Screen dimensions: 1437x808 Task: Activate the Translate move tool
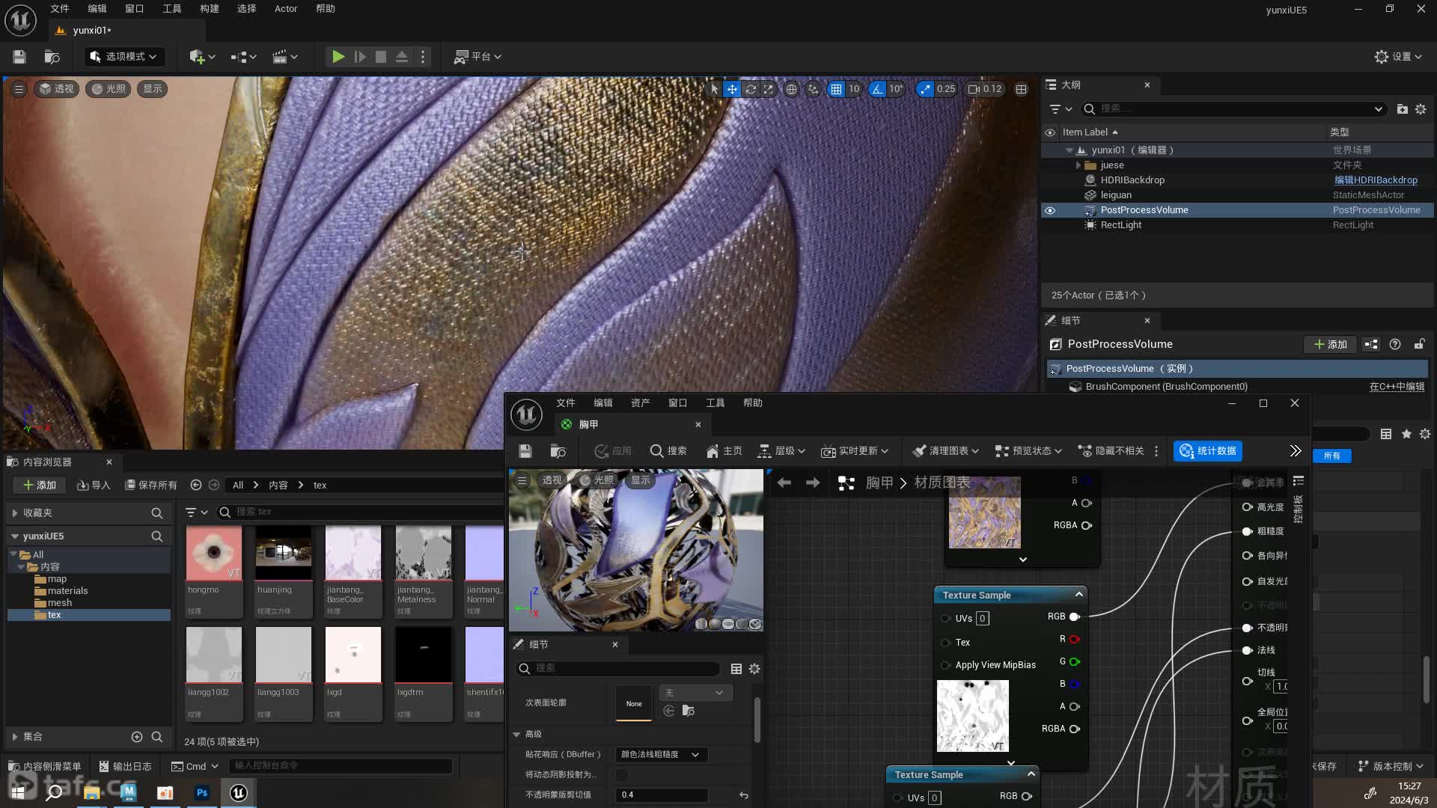click(x=732, y=89)
